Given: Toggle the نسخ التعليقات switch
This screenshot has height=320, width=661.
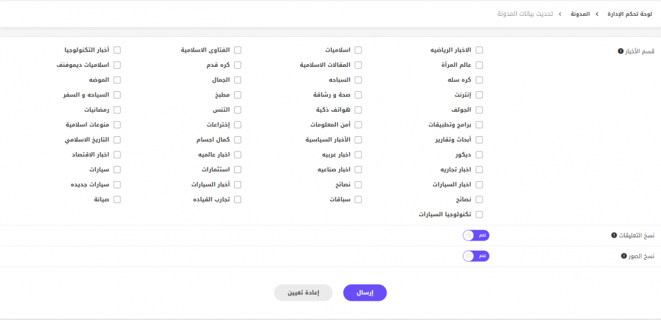Looking at the screenshot, I should pyautogui.click(x=476, y=235).
